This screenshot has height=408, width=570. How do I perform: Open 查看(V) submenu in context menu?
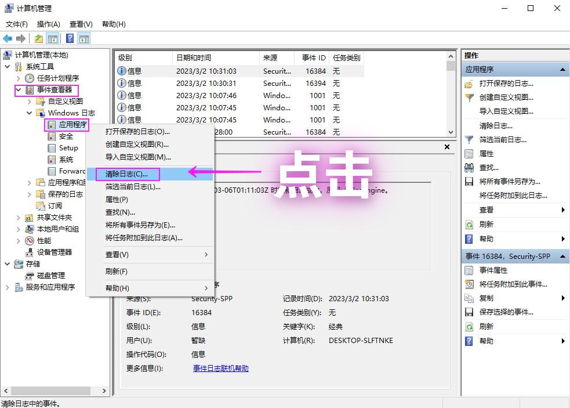150,255
